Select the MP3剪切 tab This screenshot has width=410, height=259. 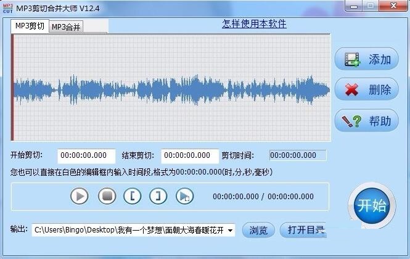click(30, 26)
